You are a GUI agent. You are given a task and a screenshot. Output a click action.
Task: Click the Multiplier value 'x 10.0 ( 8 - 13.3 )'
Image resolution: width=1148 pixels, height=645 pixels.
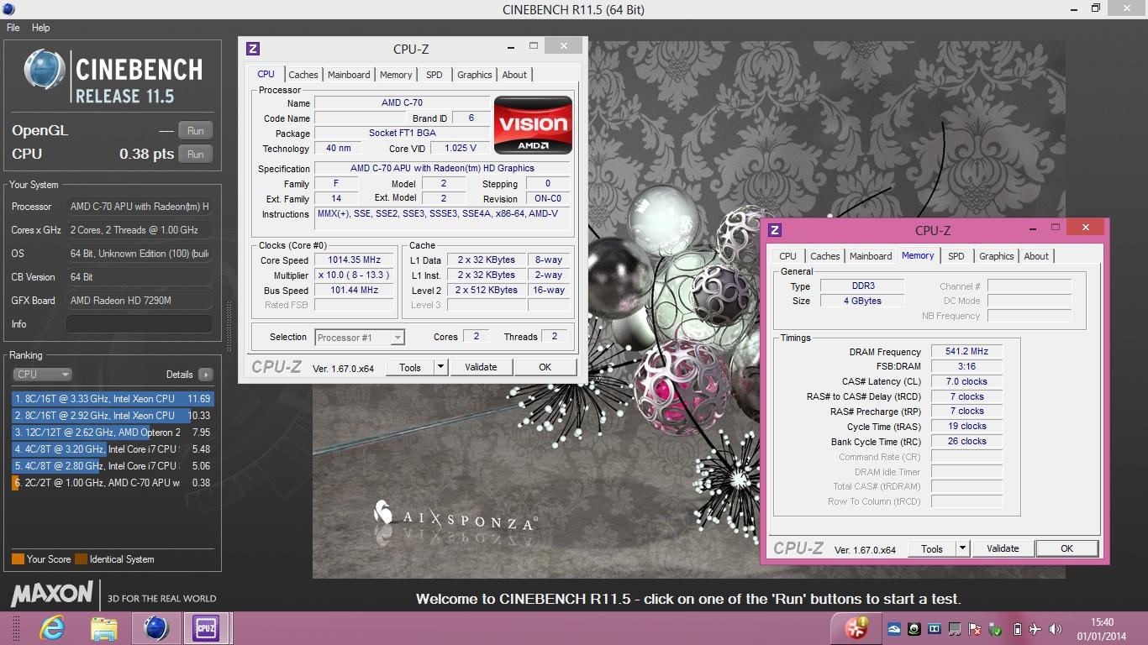click(355, 275)
